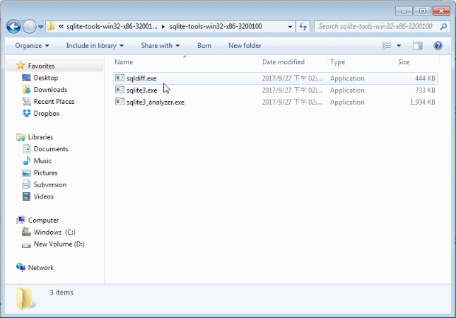Image resolution: width=456 pixels, height=318 pixels.
Task: Open Include in library menu
Action: coord(95,46)
